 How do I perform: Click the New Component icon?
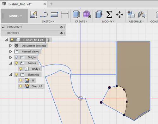pos(131,14)
